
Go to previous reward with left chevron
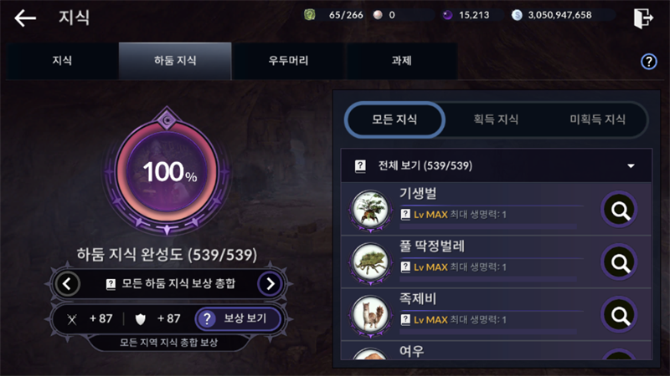point(67,284)
